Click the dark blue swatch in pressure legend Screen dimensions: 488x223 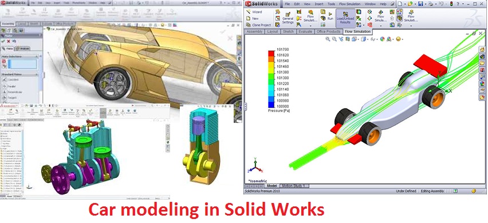coord(271,105)
